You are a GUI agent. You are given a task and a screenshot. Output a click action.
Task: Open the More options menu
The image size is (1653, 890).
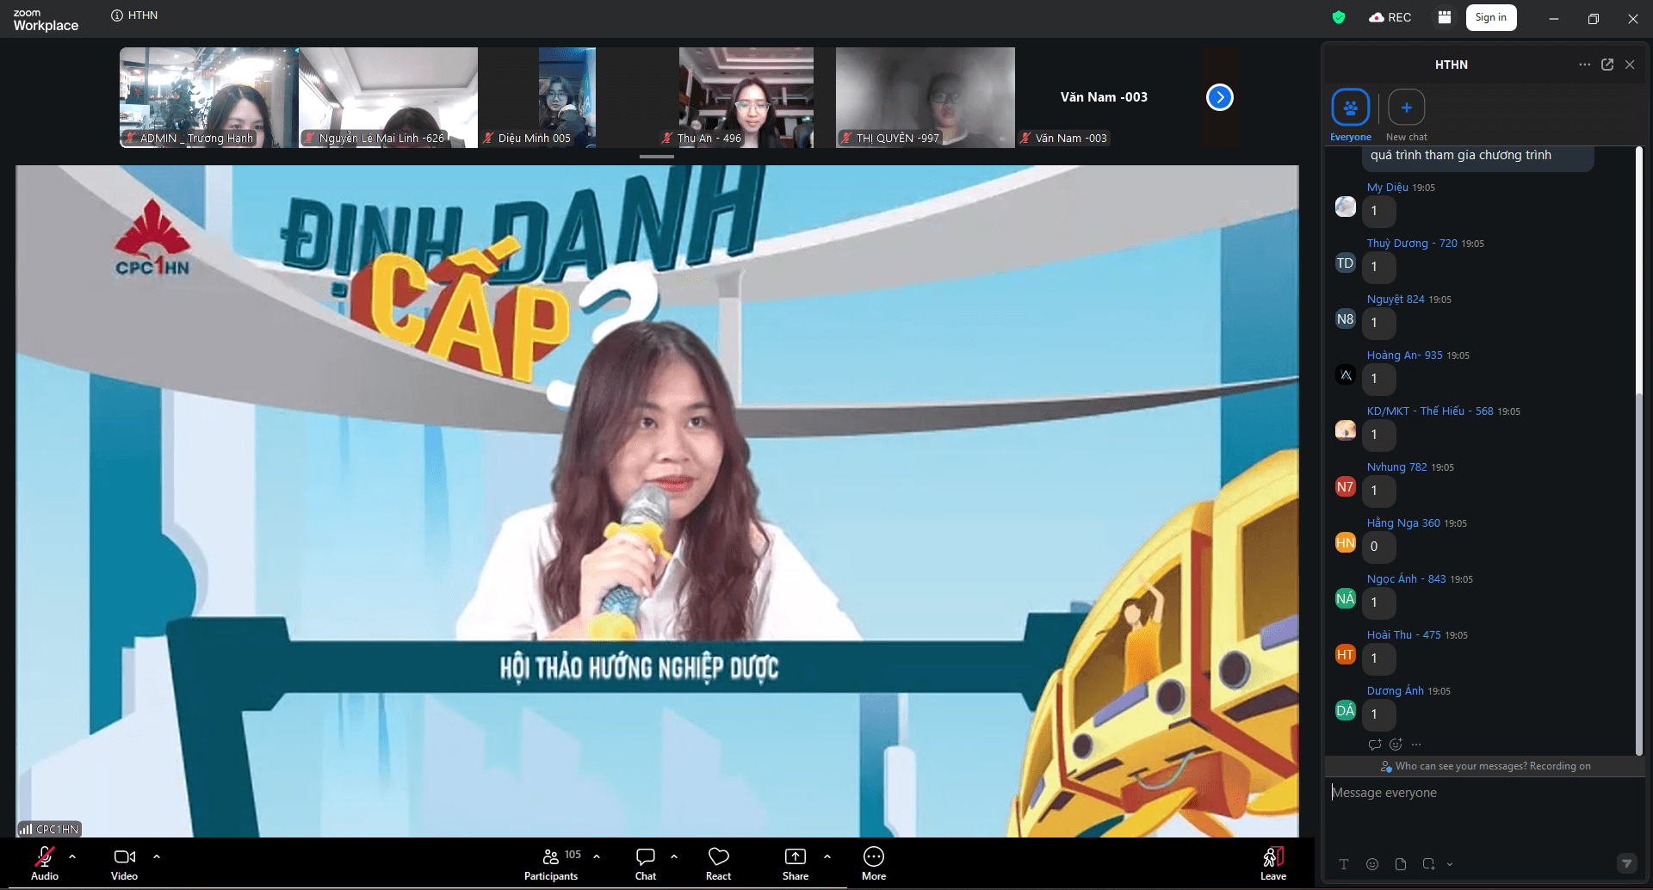(874, 863)
